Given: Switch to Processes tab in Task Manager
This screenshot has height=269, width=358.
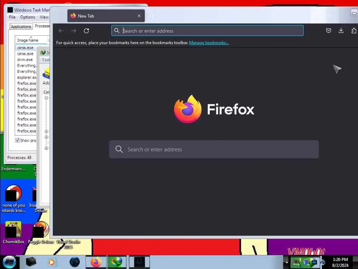Looking at the screenshot, I should click(42, 26).
